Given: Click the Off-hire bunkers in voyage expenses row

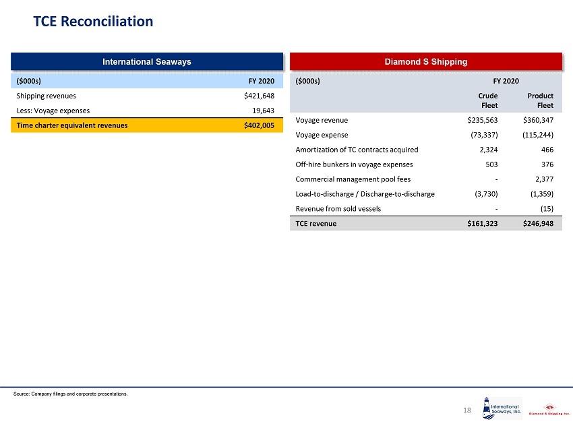Looking at the screenshot, I should pyautogui.click(x=354, y=164).
